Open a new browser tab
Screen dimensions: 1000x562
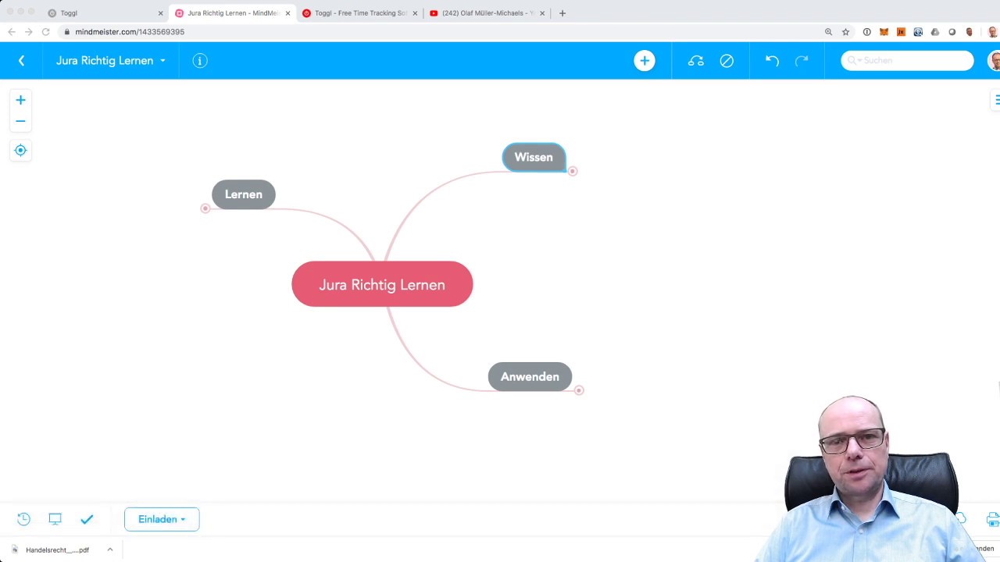[562, 13]
